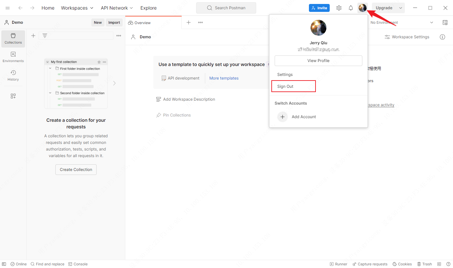Image resolution: width=453 pixels, height=268 pixels.
Task: Click the Create Collection button
Action: [x=76, y=170]
